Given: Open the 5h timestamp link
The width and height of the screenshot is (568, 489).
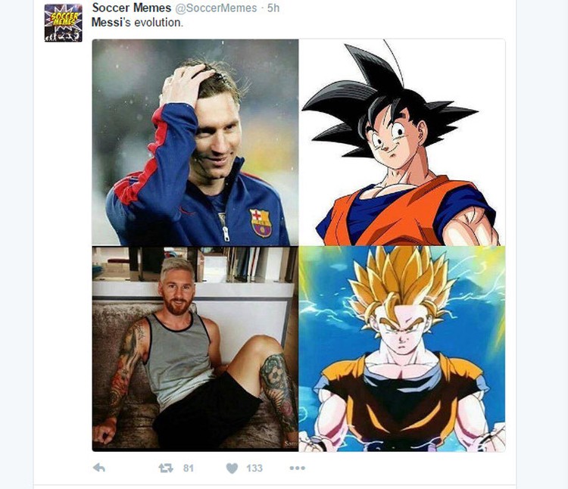Looking at the screenshot, I should 273,8.
